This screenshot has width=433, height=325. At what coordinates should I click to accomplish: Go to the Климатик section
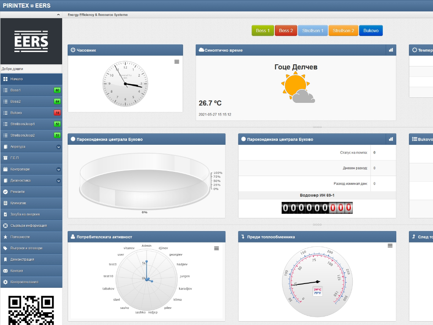(x=31, y=203)
